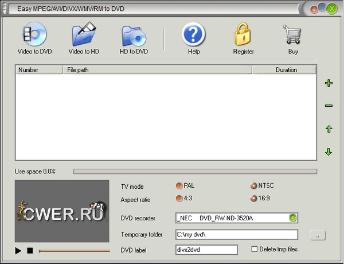Choose 16:9 aspect ratio
344x264 pixels.
(x=253, y=199)
